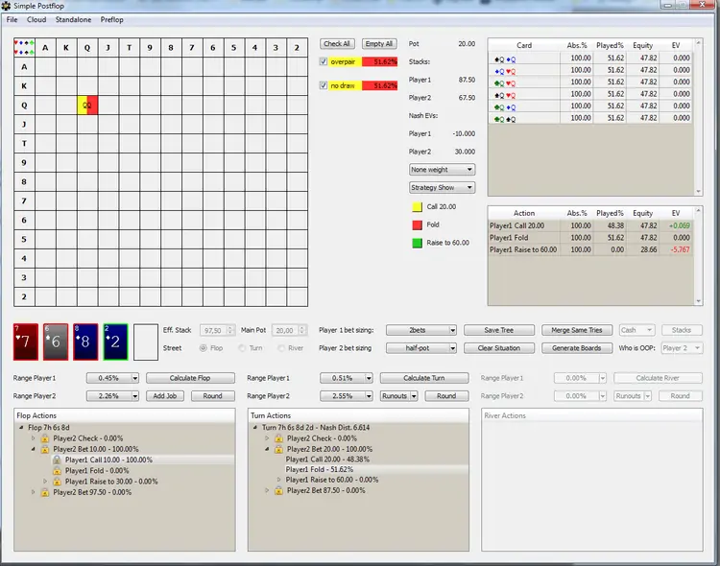Screen dimensions: 720x566
Task: Collapse the Flop 7h 6s 8d tree node
Action: point(21,427)
